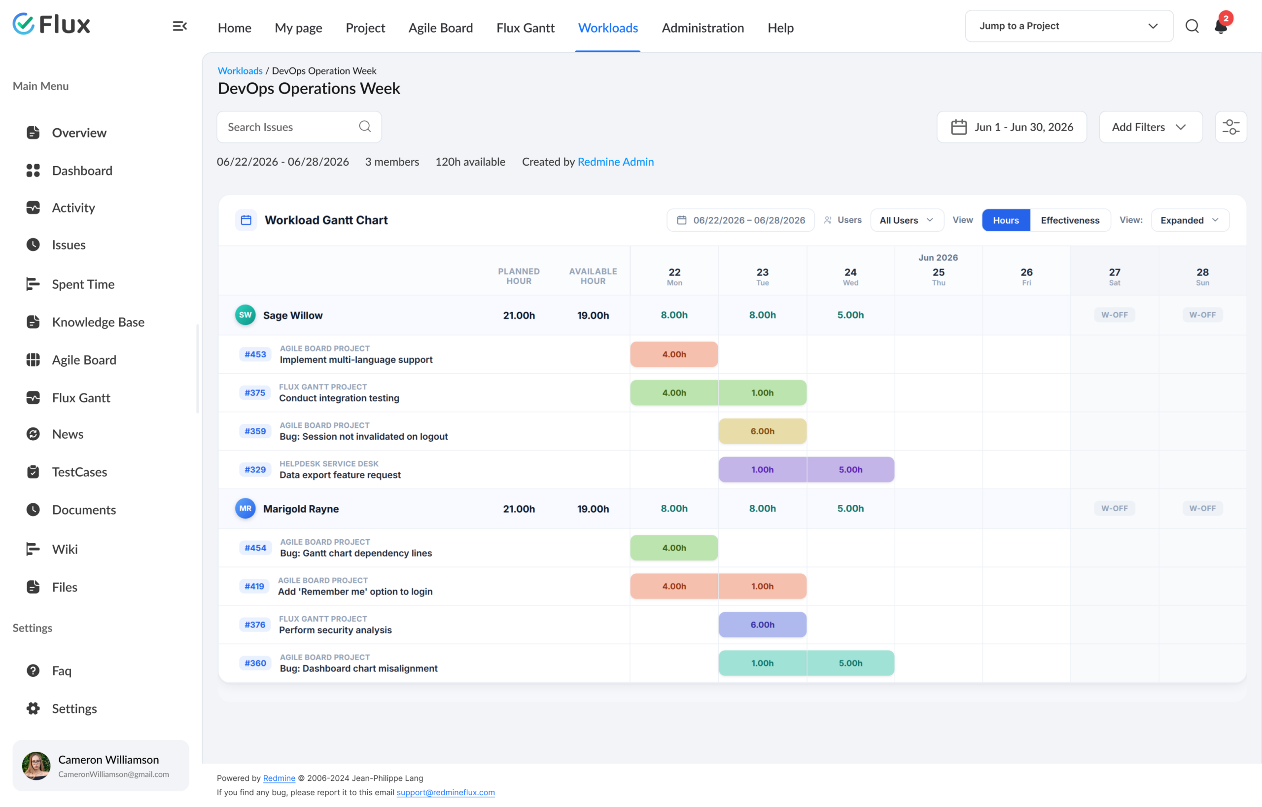Click the search icon in Search Issues
This screenshot has height=807, width=1262.
(365, 127)
